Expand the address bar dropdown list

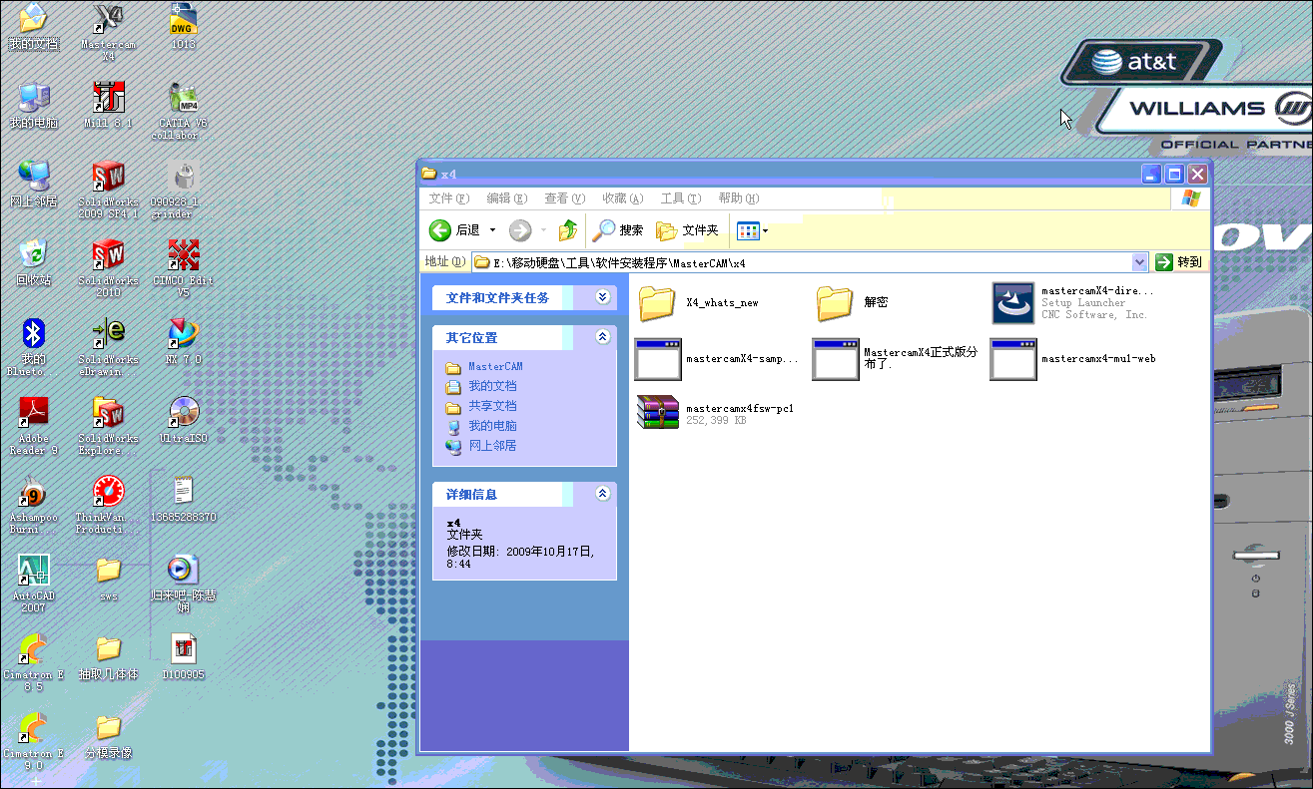[1140, 262]
